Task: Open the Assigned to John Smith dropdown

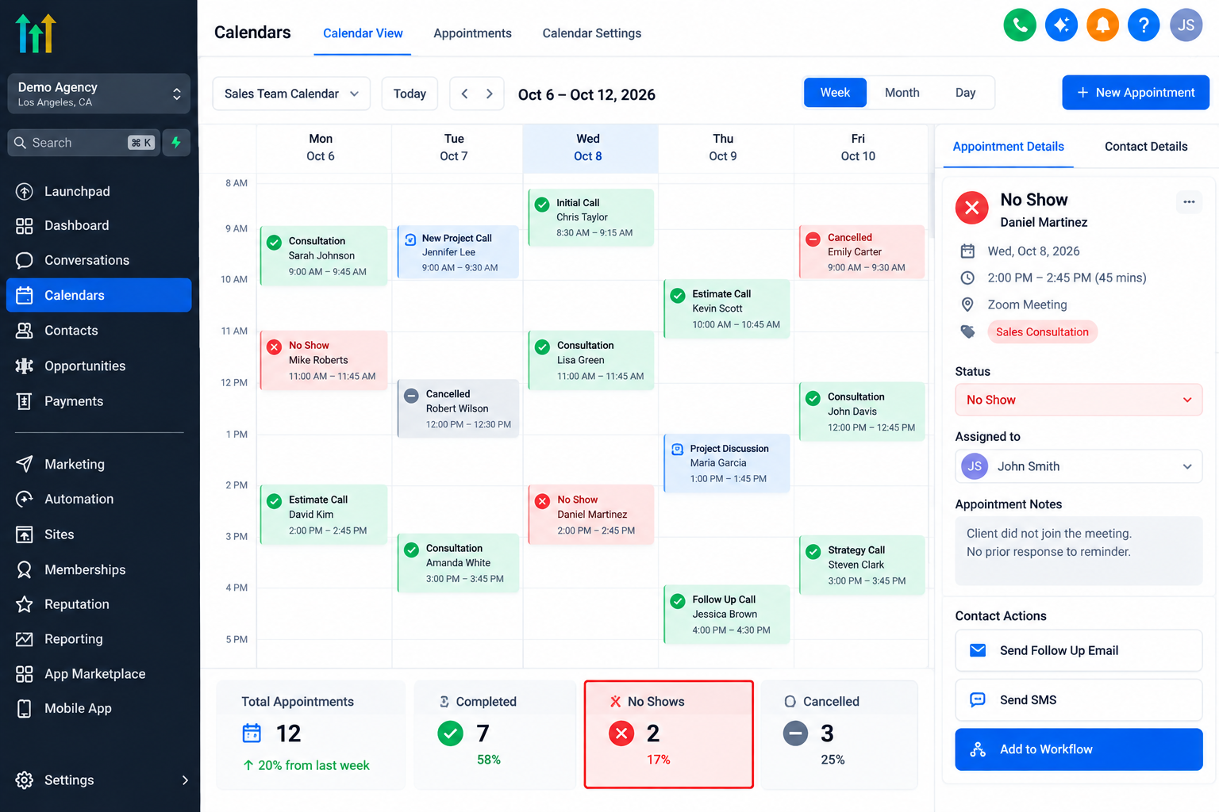Action: (1079, 466)
